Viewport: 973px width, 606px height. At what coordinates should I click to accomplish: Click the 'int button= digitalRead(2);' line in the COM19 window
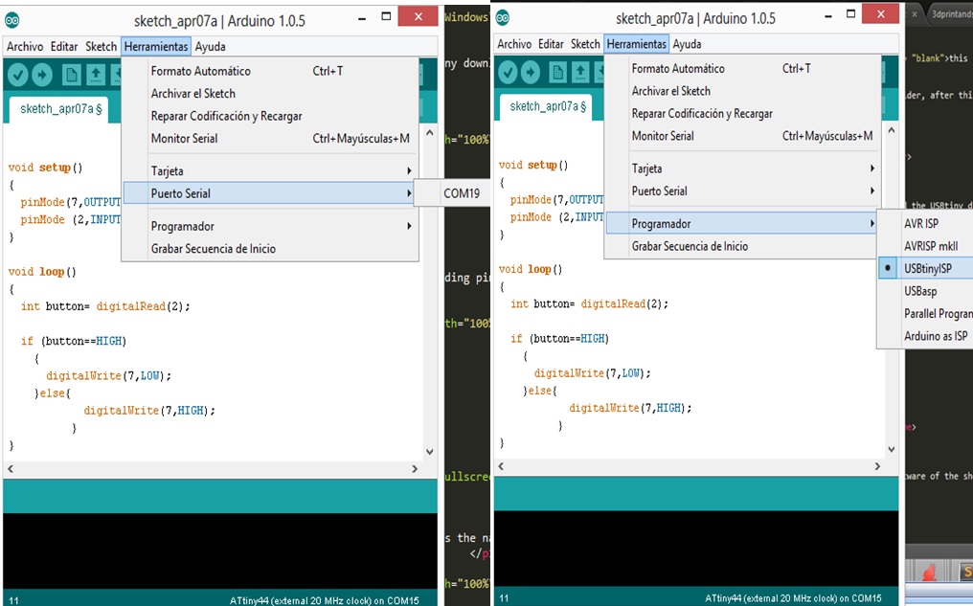coord(105,306)
